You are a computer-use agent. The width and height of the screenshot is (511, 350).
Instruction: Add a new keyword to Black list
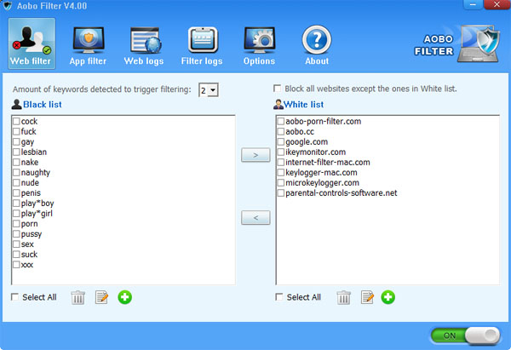click(x=125, y=297)
